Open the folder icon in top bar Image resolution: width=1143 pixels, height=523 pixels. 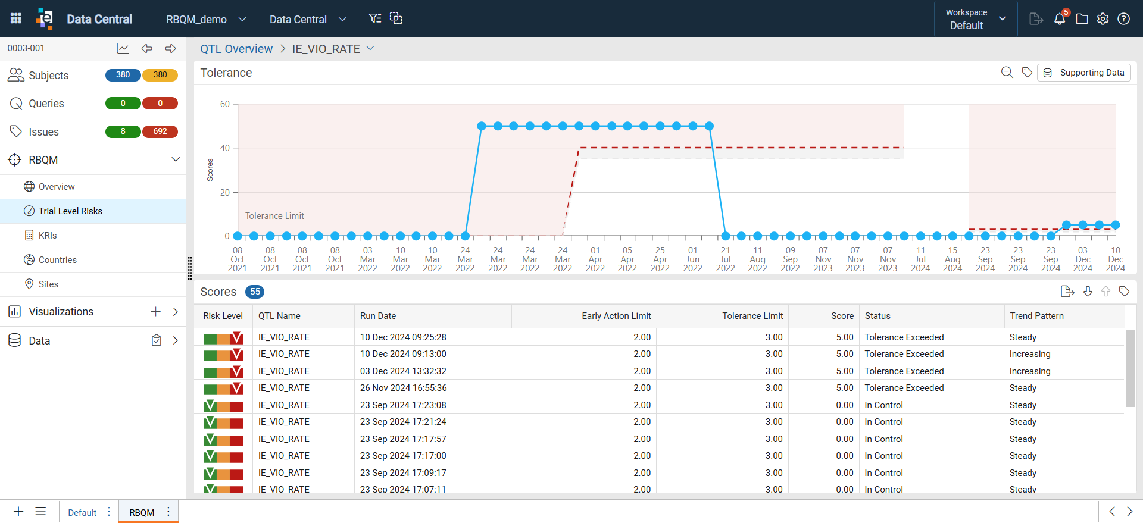[1082, 19]
